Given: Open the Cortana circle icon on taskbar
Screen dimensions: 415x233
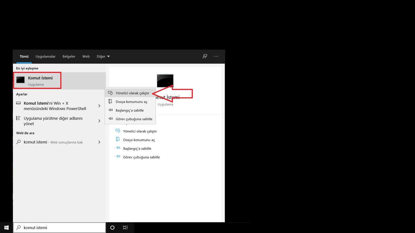Looking at the screenshot, I should [x=112, y=227].
